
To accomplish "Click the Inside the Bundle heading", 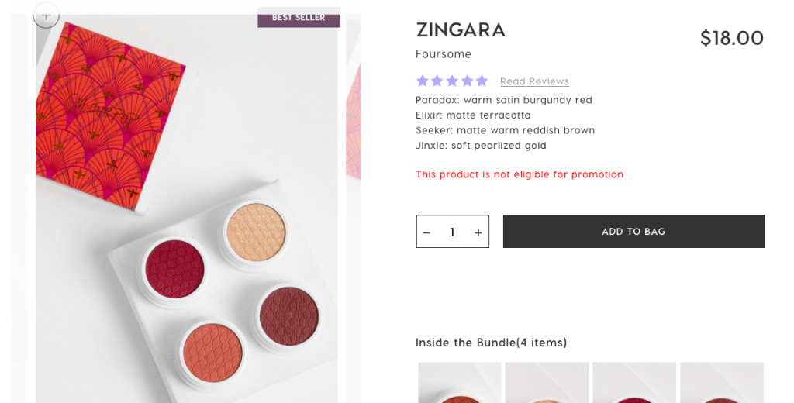I will pos(491,343).
